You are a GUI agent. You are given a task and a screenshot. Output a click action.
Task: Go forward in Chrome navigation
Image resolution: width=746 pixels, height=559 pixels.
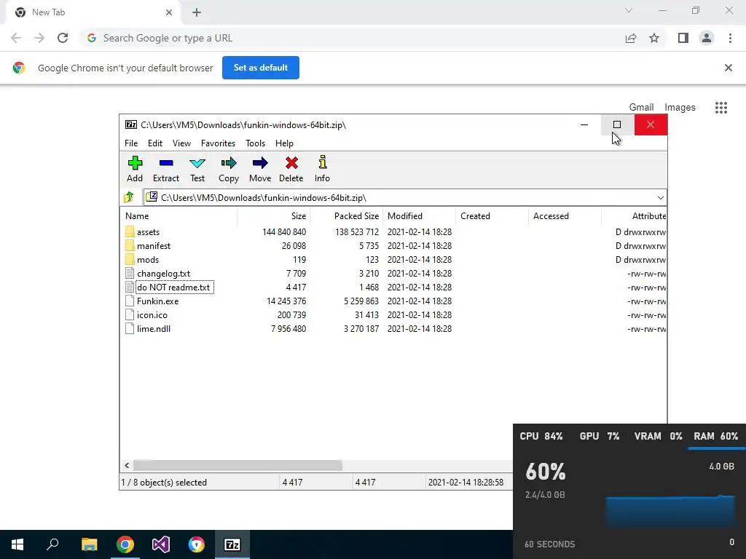(39, 38)
